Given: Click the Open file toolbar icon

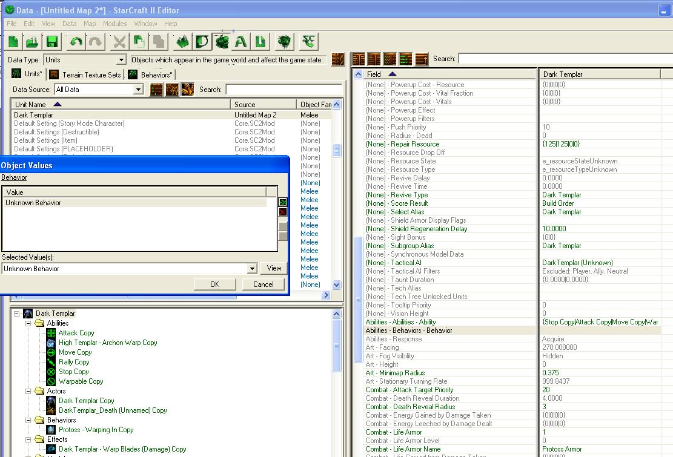Looking at the screenshot, I should click(x=32, y=42).
